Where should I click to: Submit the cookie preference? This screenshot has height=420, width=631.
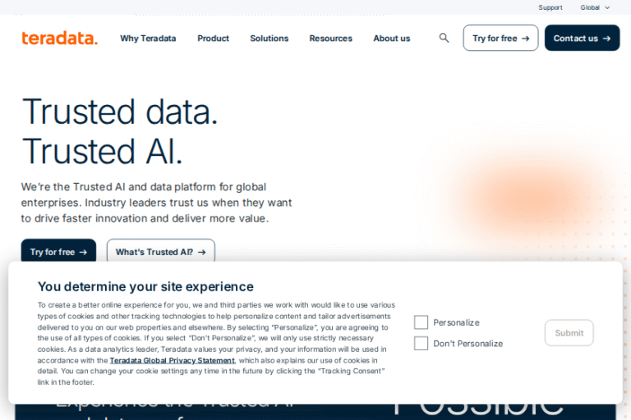569,333
